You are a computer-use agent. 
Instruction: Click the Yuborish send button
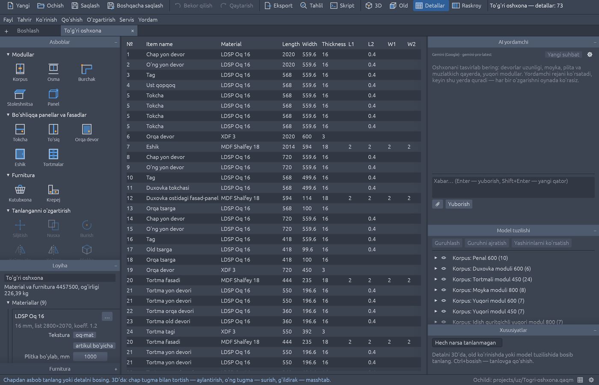point(459,204)
